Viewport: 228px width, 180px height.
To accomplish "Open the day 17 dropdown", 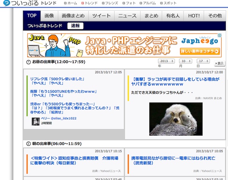I will point(203,61).
